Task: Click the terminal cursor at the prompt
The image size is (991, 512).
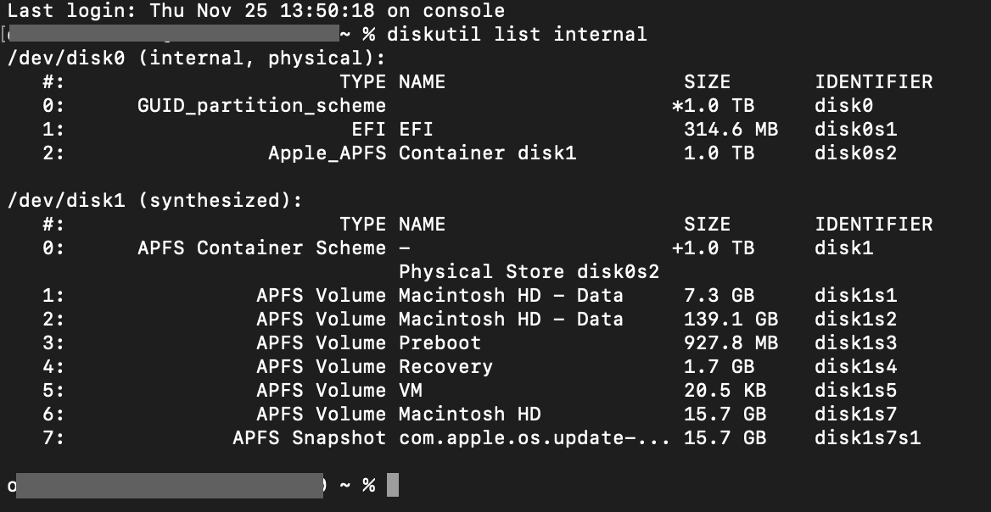Action: (x=392, y=486)
